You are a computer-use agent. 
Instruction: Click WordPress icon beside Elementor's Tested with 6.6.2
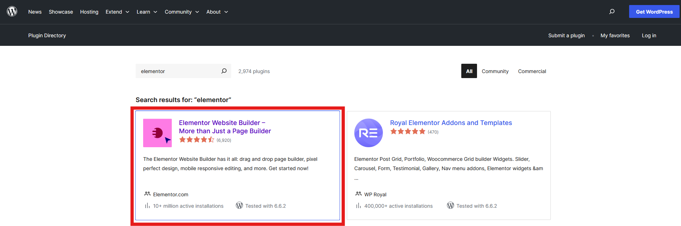[x=239, y=206]
